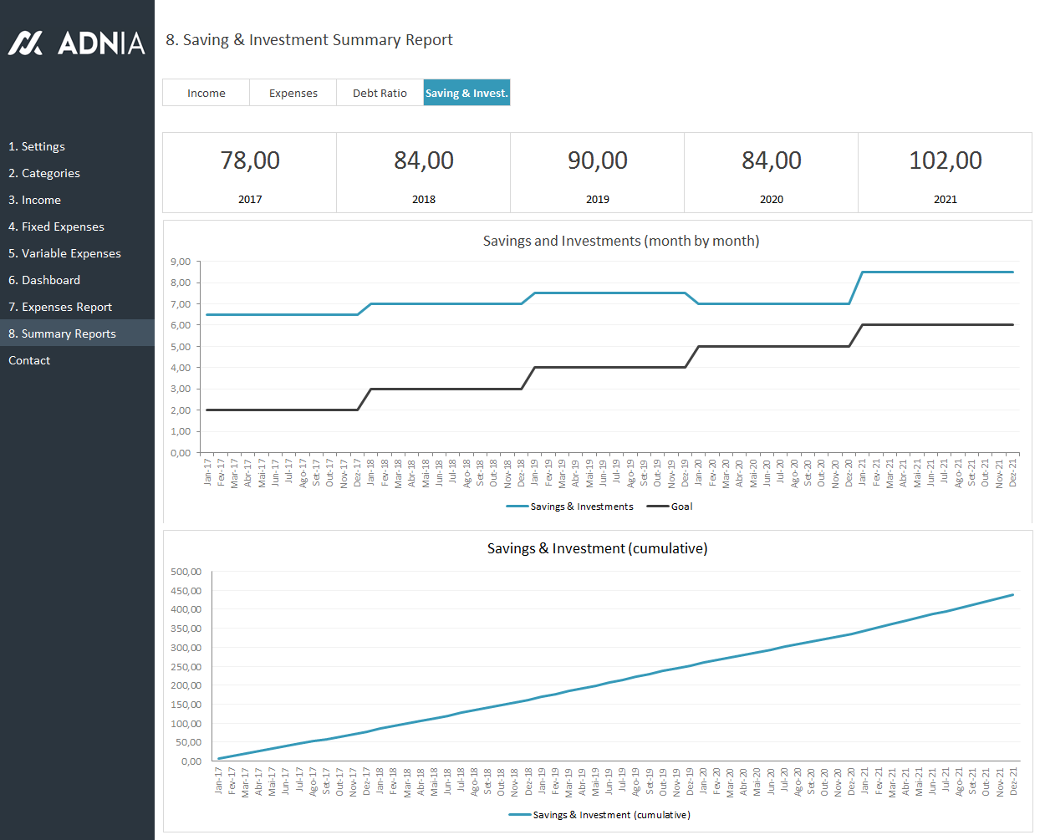The image size is (1045, 840).
Task: Open the Debt Ratio tab
Action: pos(380,93)
